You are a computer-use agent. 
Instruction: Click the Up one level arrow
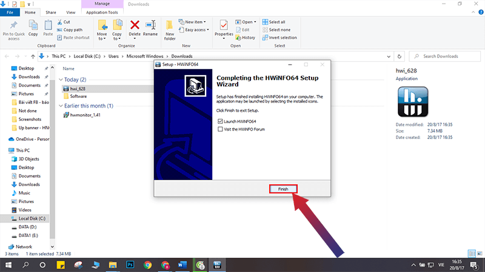33,56
